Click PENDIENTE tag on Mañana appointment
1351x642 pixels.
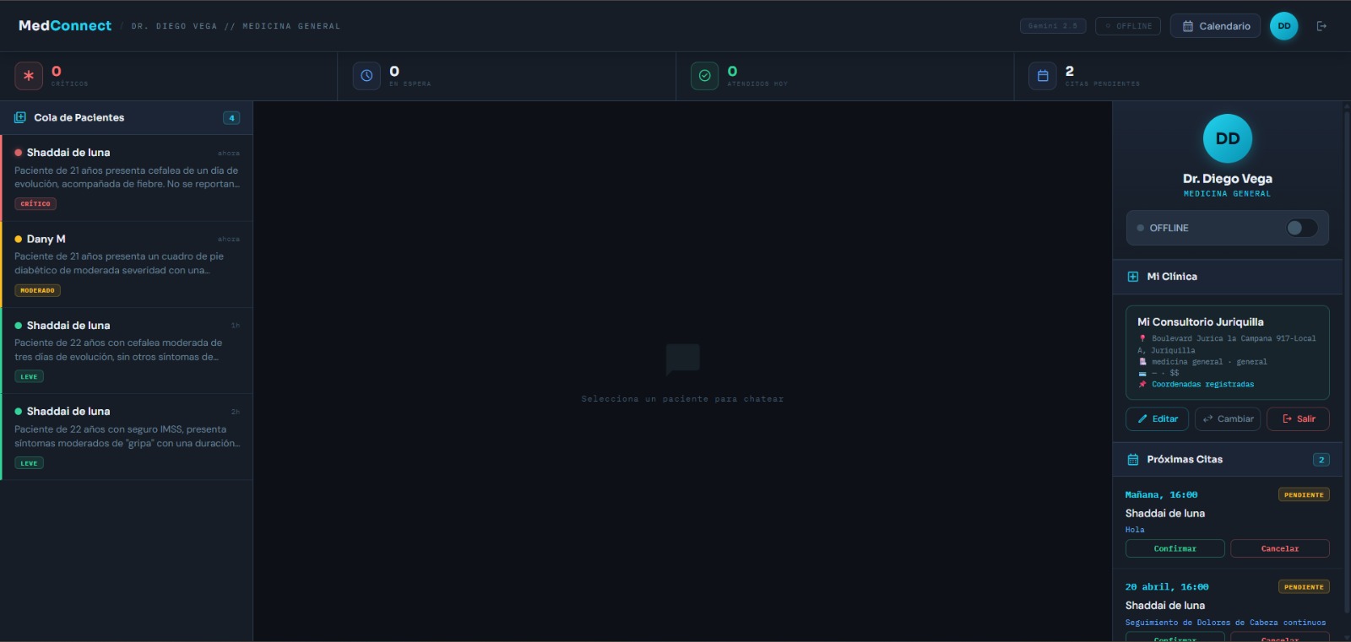(x=1304, y=495)
